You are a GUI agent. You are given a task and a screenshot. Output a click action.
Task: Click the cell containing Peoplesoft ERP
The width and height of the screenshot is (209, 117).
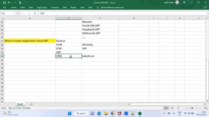click(x=100, y=29)
